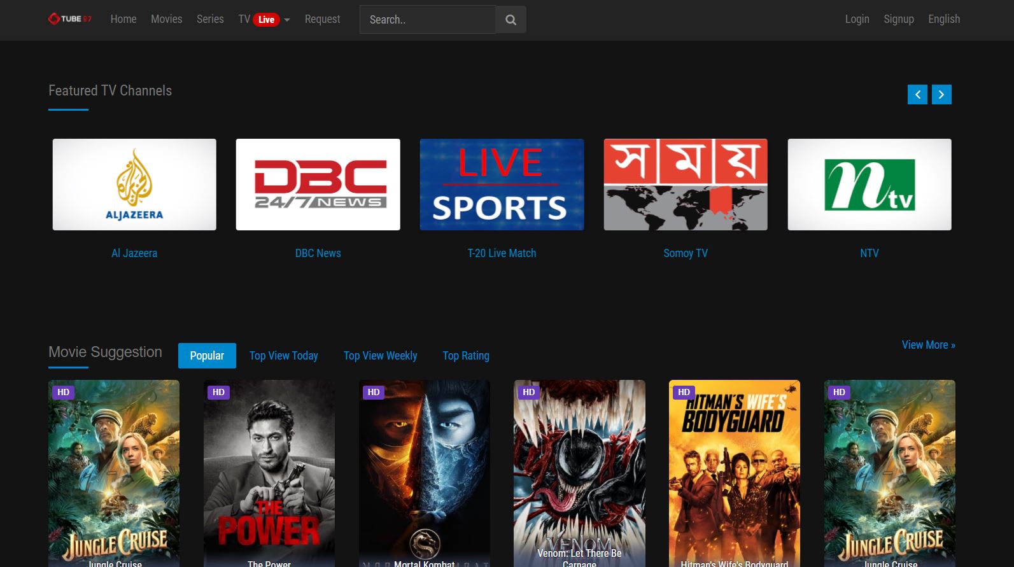This screenshot has height=567, width=1014.
Task: Go to the Home page
Action: point(123,19)
